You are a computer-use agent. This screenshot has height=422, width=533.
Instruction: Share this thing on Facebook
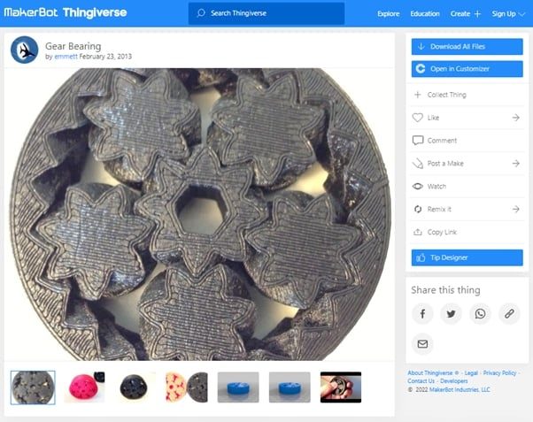[x=422, y=313]
